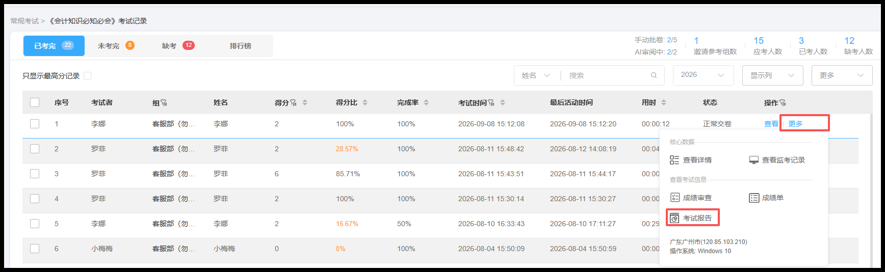The image size is (885, 272).
Task: Click 12 缺考人数 statistic
Action: 858,45
